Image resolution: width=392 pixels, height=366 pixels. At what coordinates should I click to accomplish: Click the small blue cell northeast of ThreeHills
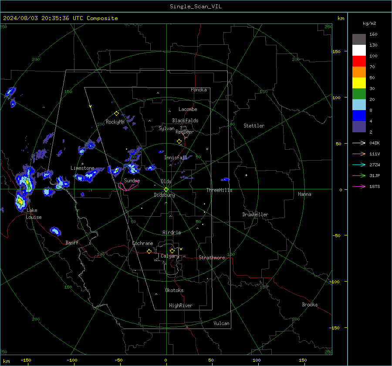225,179
